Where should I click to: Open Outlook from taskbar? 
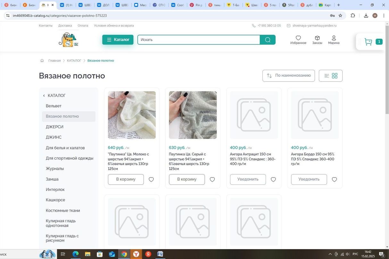tap(112, 254)
